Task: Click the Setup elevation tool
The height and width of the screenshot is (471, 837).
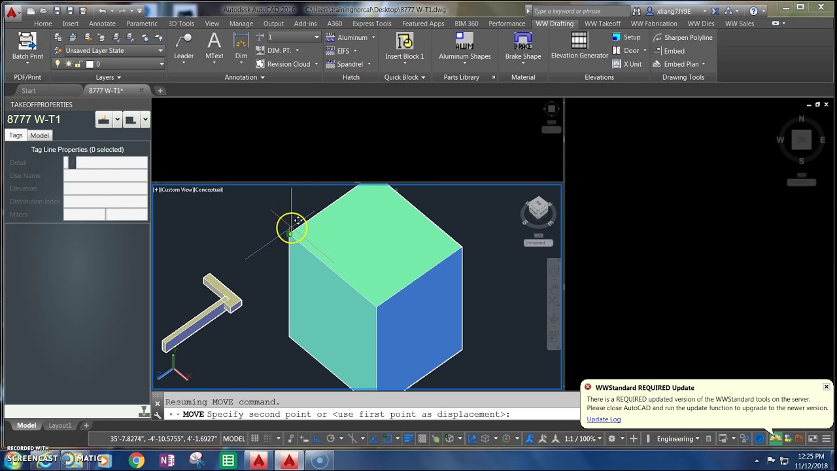Action: tap(626, 37)
